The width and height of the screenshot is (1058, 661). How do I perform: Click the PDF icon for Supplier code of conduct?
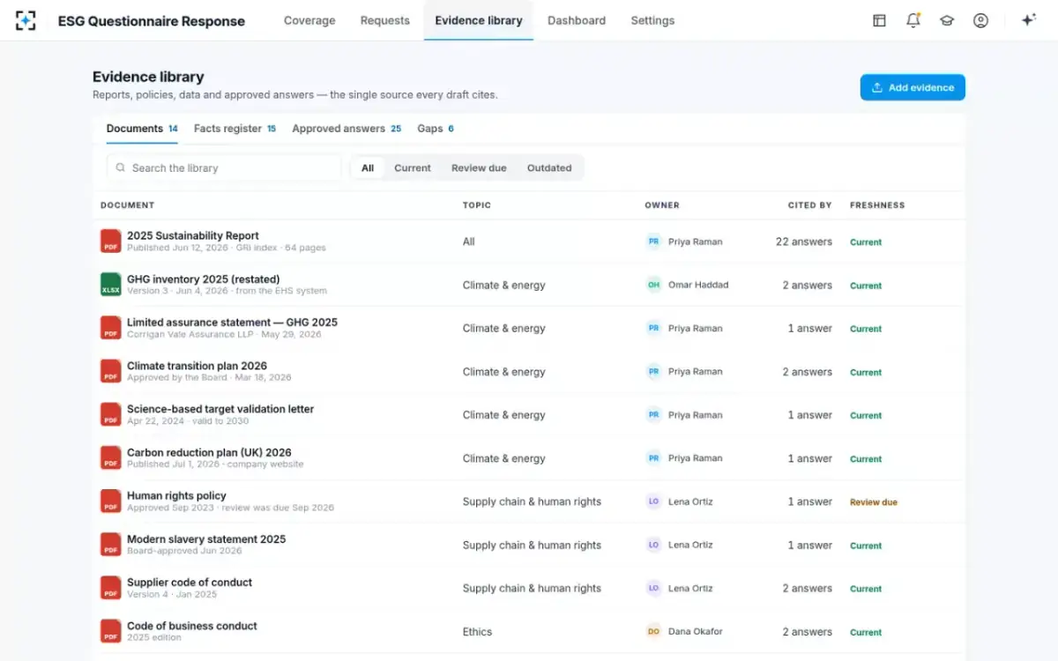pos(111,588)
